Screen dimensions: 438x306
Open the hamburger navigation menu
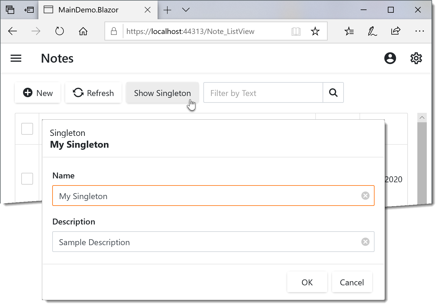point(16,58)
